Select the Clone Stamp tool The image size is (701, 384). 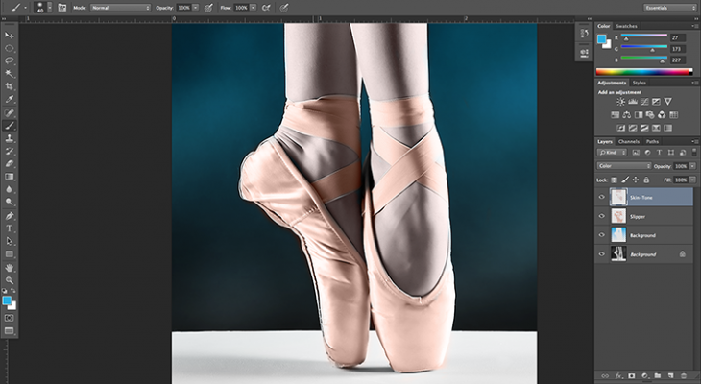10,138
